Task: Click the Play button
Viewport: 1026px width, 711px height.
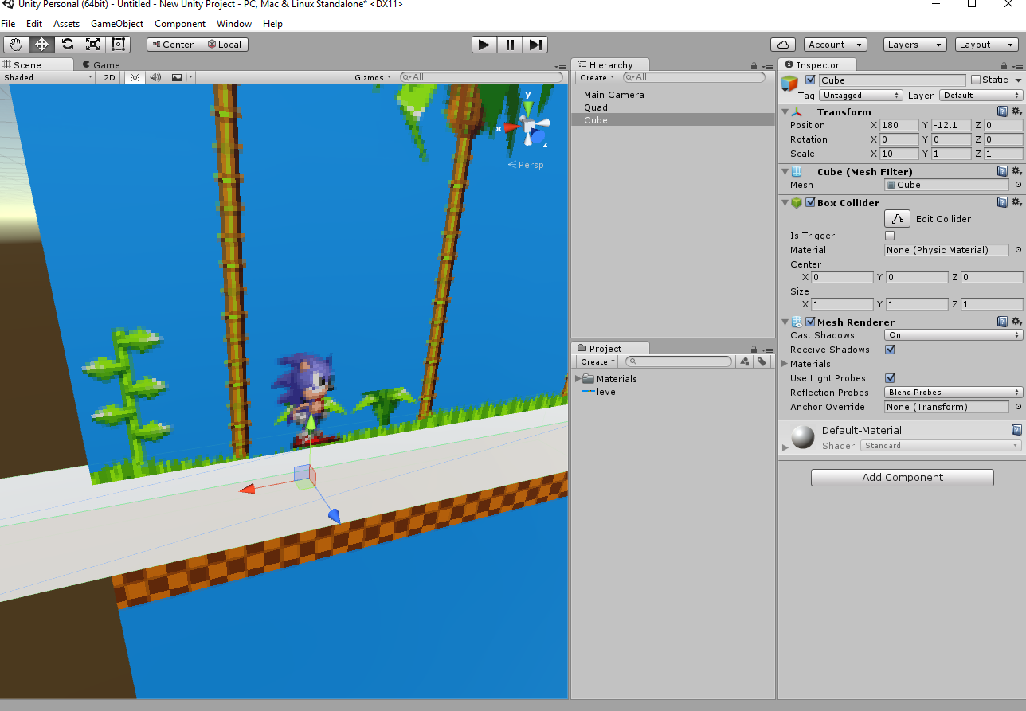Action: pos(484,45)
